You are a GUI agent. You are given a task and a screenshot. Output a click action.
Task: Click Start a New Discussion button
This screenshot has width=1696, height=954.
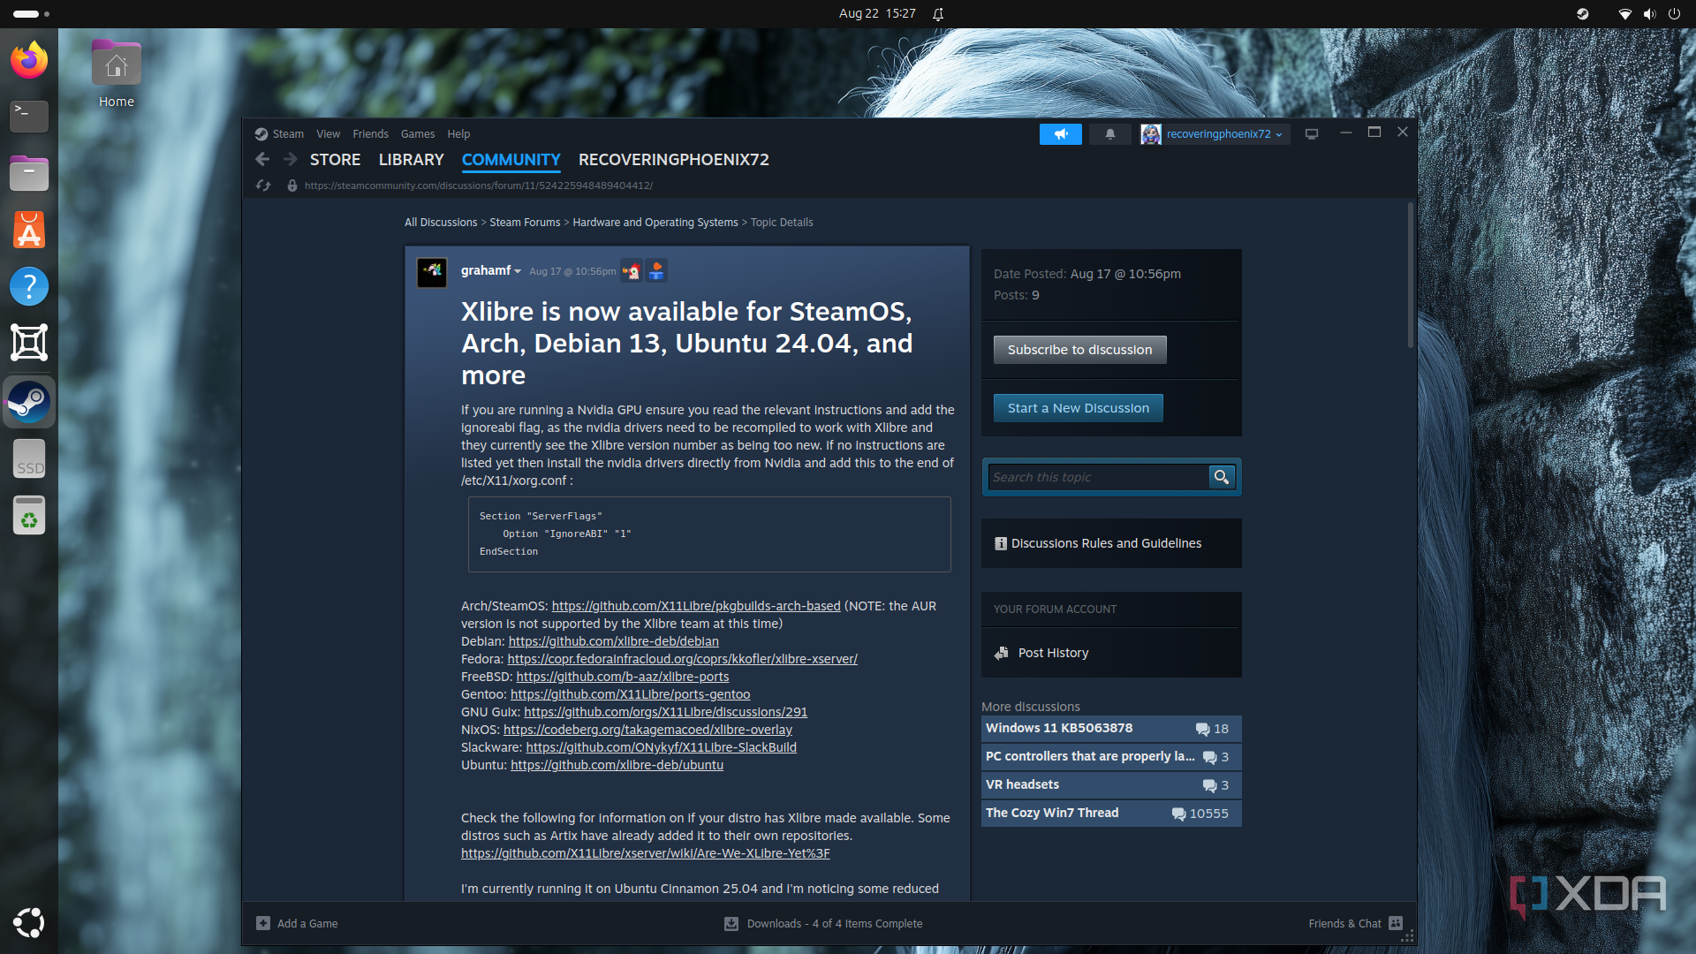coord(1078,408)
